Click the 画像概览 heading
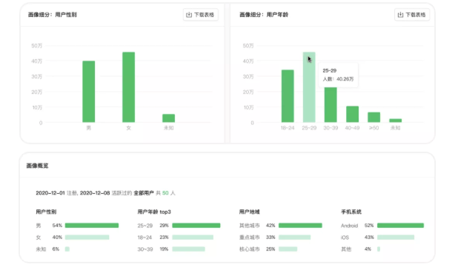The image size is (455, 270). click(x=38, y=166)
